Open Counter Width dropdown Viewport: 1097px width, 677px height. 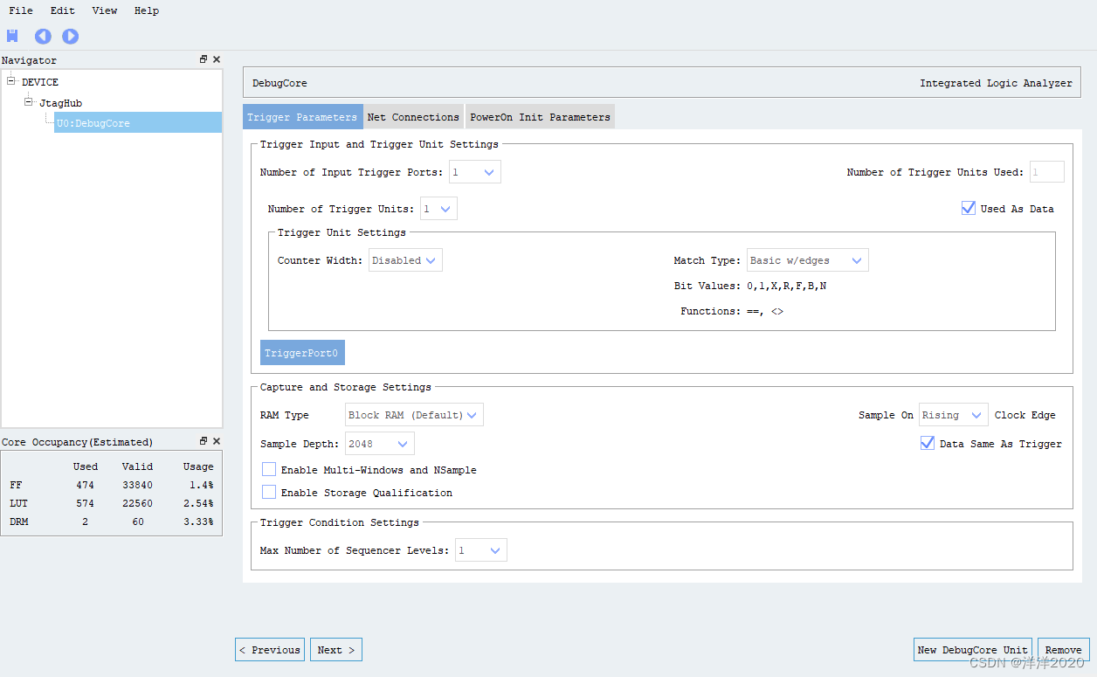[405, 260]
